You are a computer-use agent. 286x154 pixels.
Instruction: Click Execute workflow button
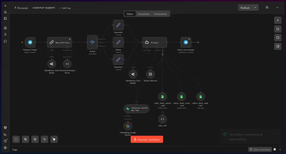[147, 139]
